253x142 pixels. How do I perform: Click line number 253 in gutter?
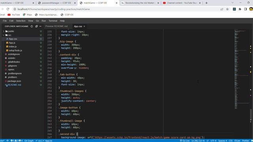tap(49, 91)
